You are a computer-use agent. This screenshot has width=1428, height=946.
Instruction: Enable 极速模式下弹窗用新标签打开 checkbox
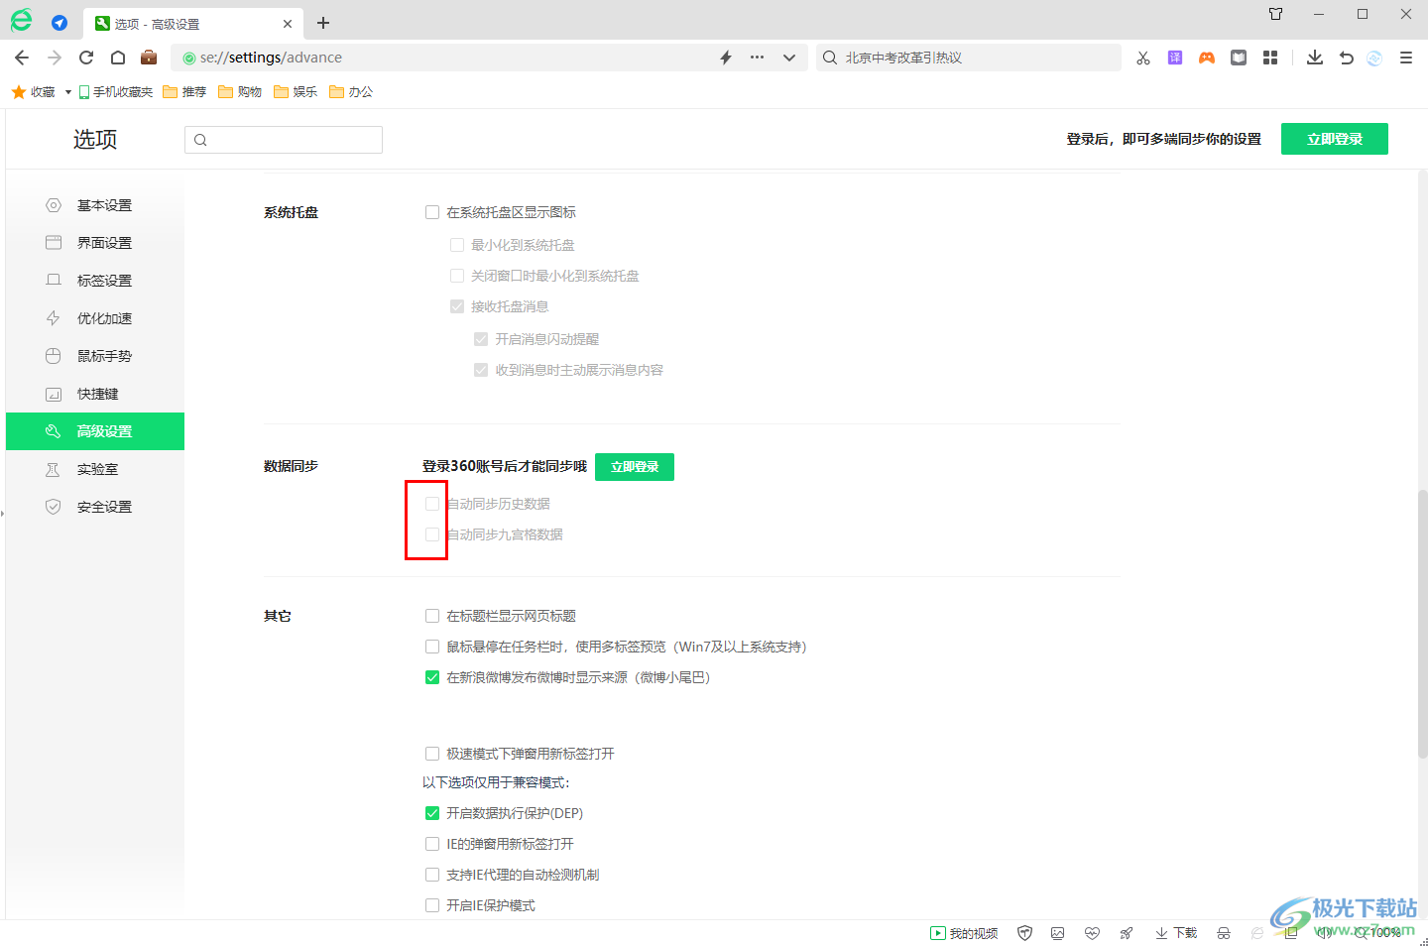(432, 754)
